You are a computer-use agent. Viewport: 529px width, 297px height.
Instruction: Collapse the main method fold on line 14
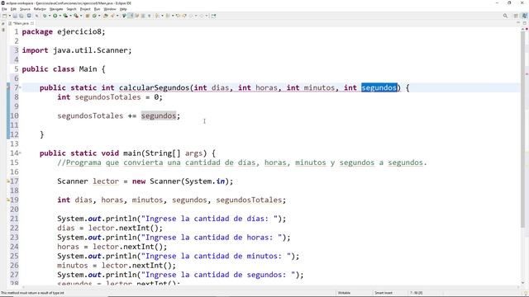pos(20,153)
